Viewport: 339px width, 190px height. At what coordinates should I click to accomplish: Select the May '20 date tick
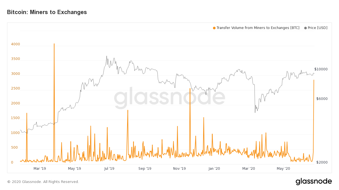point(283,169)
